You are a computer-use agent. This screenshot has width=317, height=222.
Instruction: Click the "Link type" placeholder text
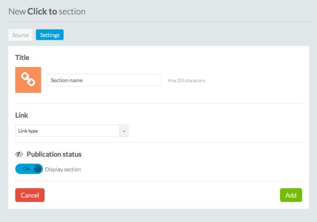coord(28,131)
